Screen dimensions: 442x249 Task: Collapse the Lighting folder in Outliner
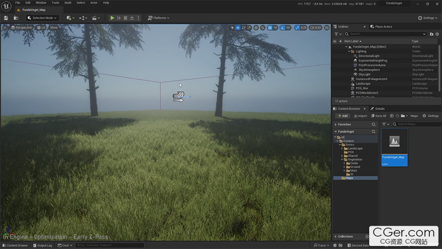point(349,51)
